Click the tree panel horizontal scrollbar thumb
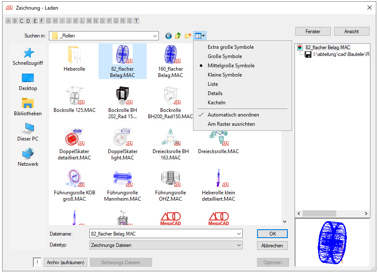The image size is (378, 273). pos(319,214)
